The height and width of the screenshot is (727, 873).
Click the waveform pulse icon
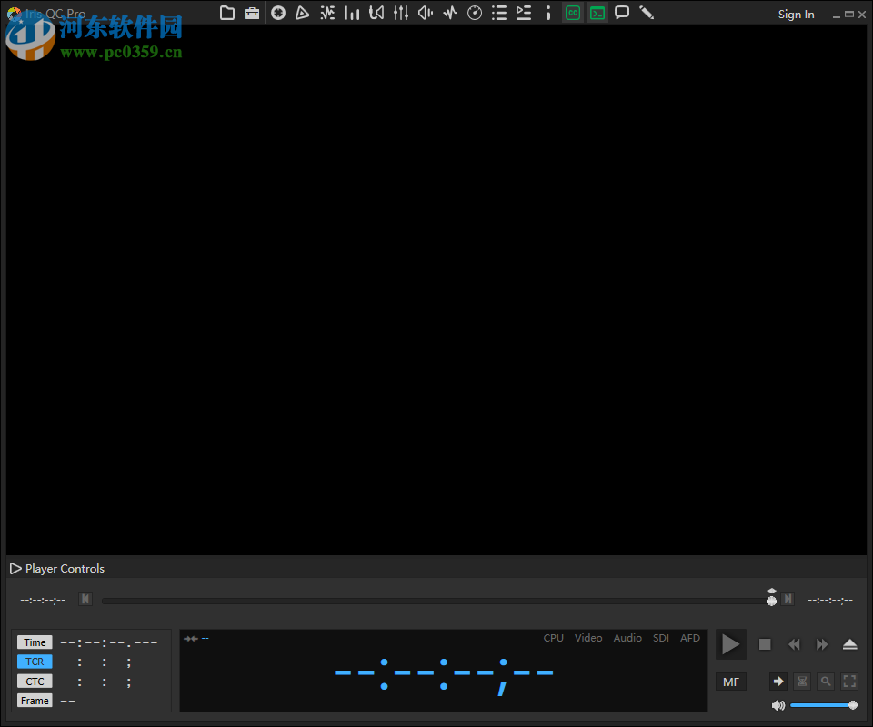(450, 13)
